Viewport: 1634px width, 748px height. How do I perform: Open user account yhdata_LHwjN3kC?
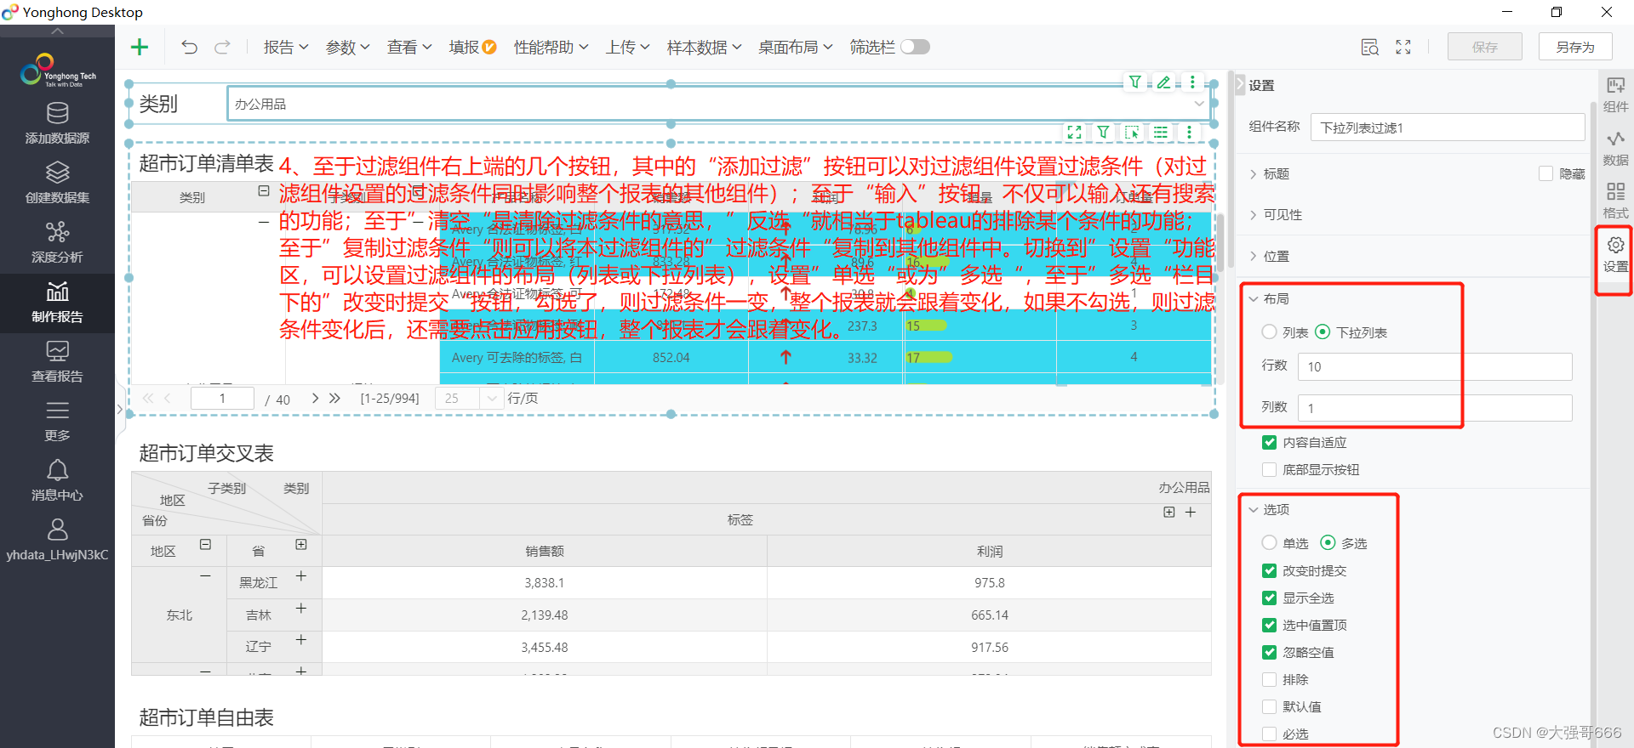57,541
